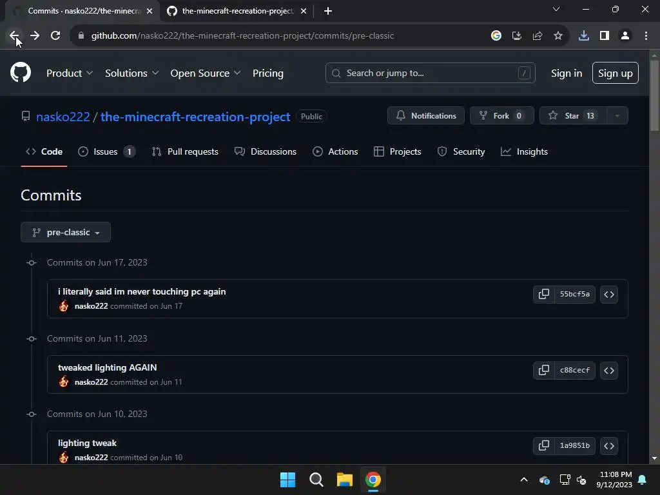Click commit hash 1a9851b
This screenshot has width=660, height=495.
[x=574, y=446]
